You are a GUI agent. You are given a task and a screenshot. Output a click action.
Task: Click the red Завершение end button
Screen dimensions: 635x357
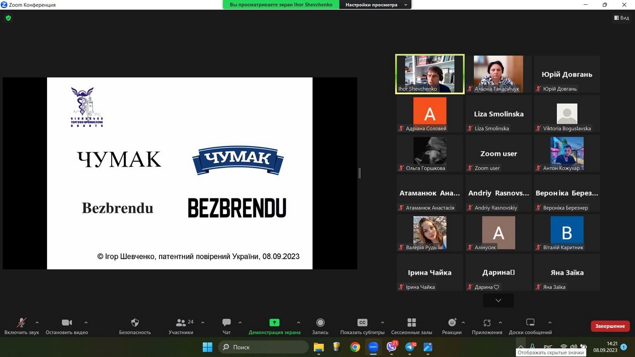[x=610, y=326]
